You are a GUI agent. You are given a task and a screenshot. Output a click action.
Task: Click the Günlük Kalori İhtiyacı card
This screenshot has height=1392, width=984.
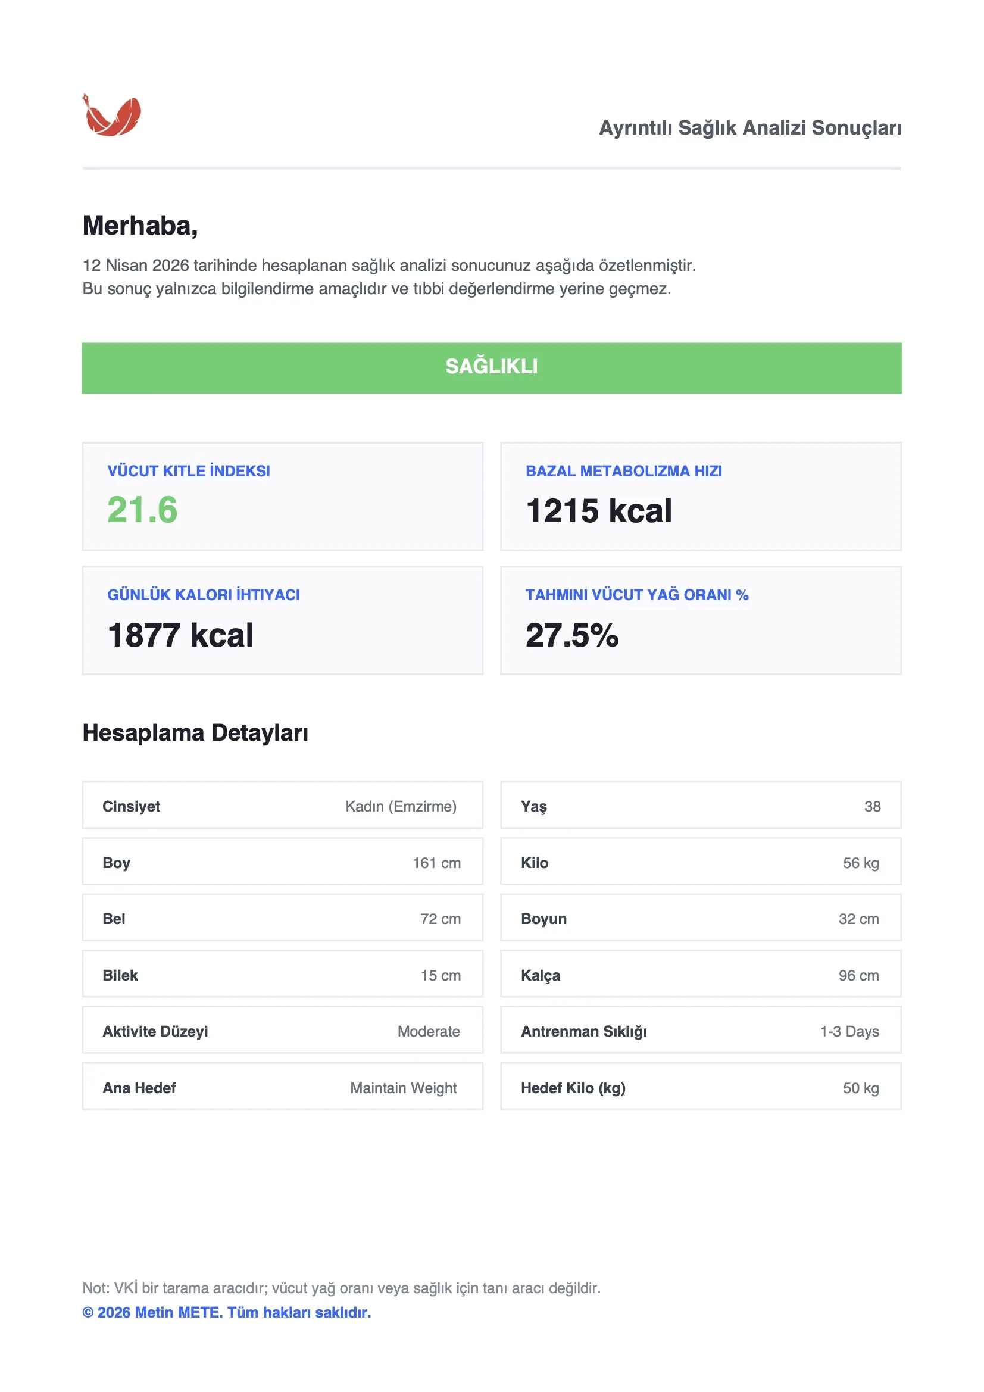283,620
